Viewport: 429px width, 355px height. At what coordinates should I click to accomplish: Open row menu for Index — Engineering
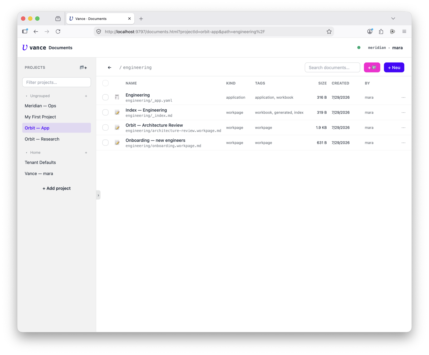coord(403,113)
